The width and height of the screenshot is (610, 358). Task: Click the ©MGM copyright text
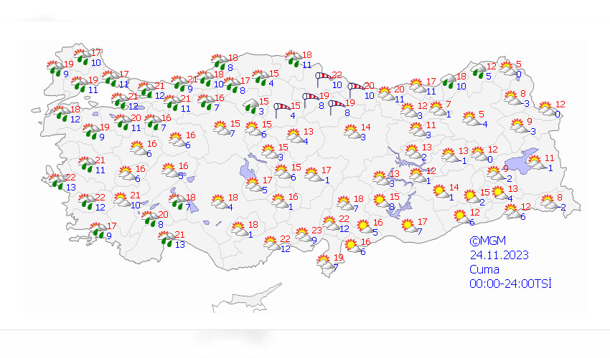[x=488, y=241]
